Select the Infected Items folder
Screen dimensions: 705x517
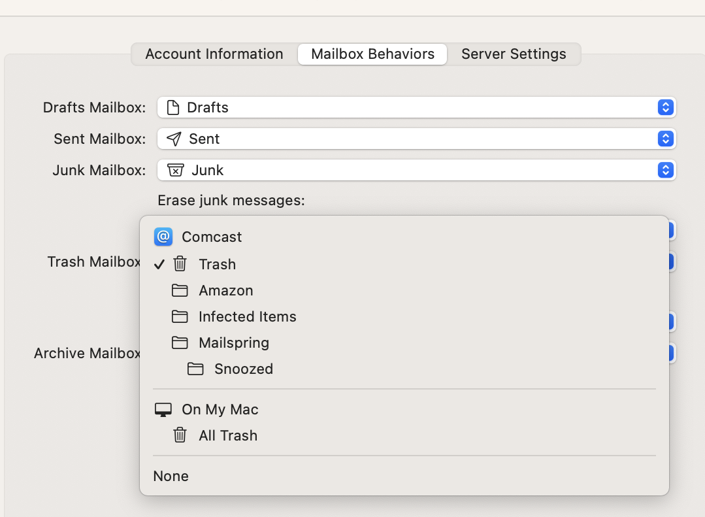[404, 316]
